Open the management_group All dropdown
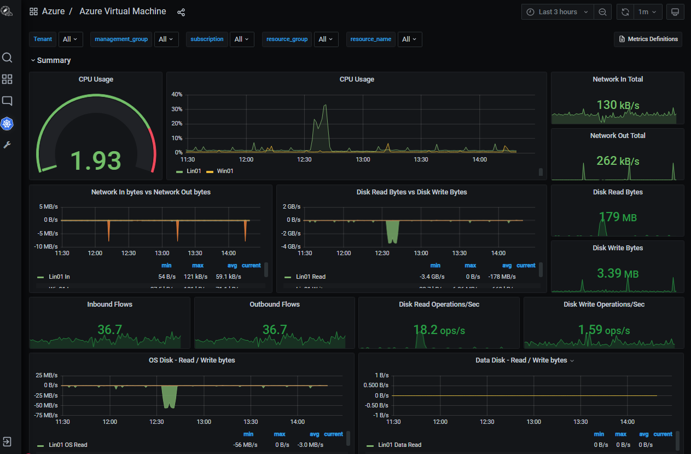The width and height of the screenshot is (691, 454). pyautogui.click(x=166, y=39)
